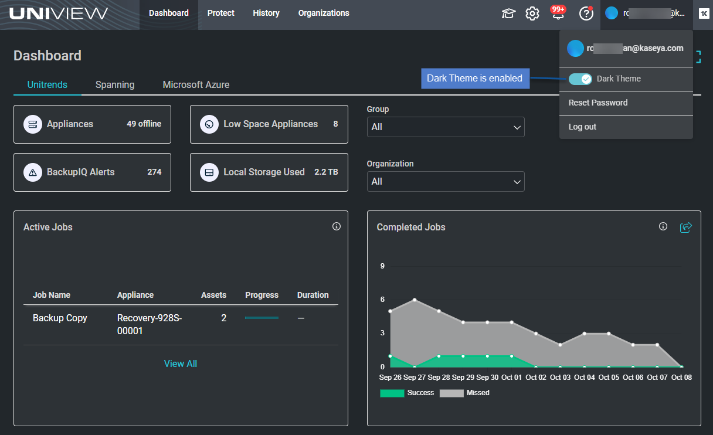Click the View All link in Active Jobs
Viewport: 713px width, 435px height.
[x=181, y=364]
